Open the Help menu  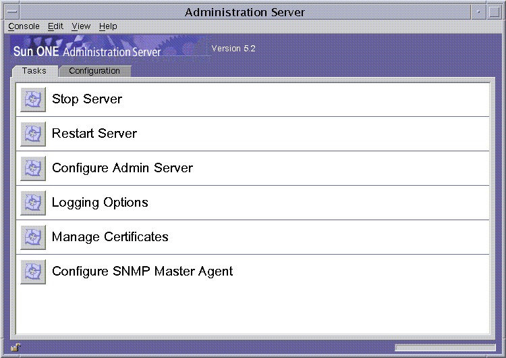click(108, 26)
